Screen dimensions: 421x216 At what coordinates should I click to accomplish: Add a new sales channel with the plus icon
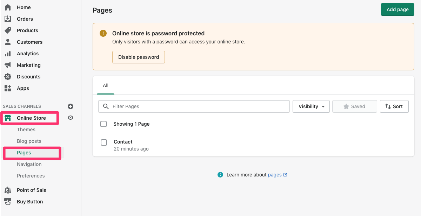71,106
